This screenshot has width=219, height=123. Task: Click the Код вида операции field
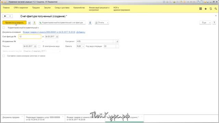point(110,46)
